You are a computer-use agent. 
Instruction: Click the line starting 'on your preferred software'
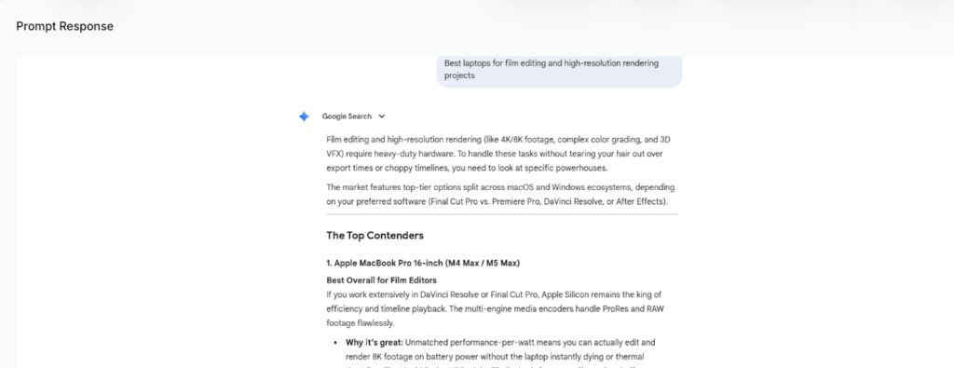point(497,202)
